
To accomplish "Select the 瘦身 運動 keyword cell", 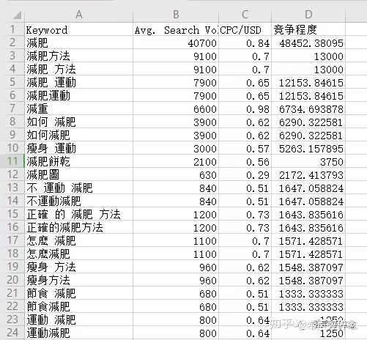I will coord(78,148).
